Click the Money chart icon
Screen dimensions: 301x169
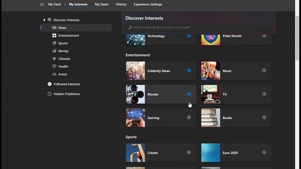tap(55, 51)
